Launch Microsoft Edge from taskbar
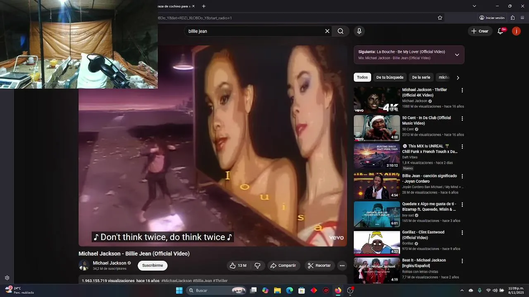The image size is (529, 297). (x=290, y=290)
